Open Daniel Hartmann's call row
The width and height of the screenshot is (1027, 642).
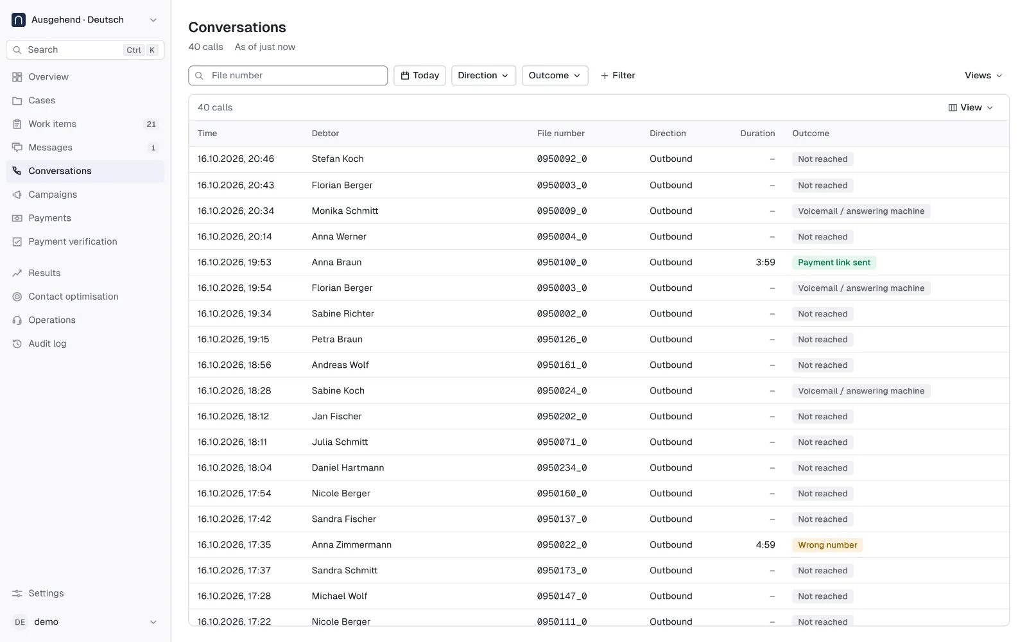[598, 468]
